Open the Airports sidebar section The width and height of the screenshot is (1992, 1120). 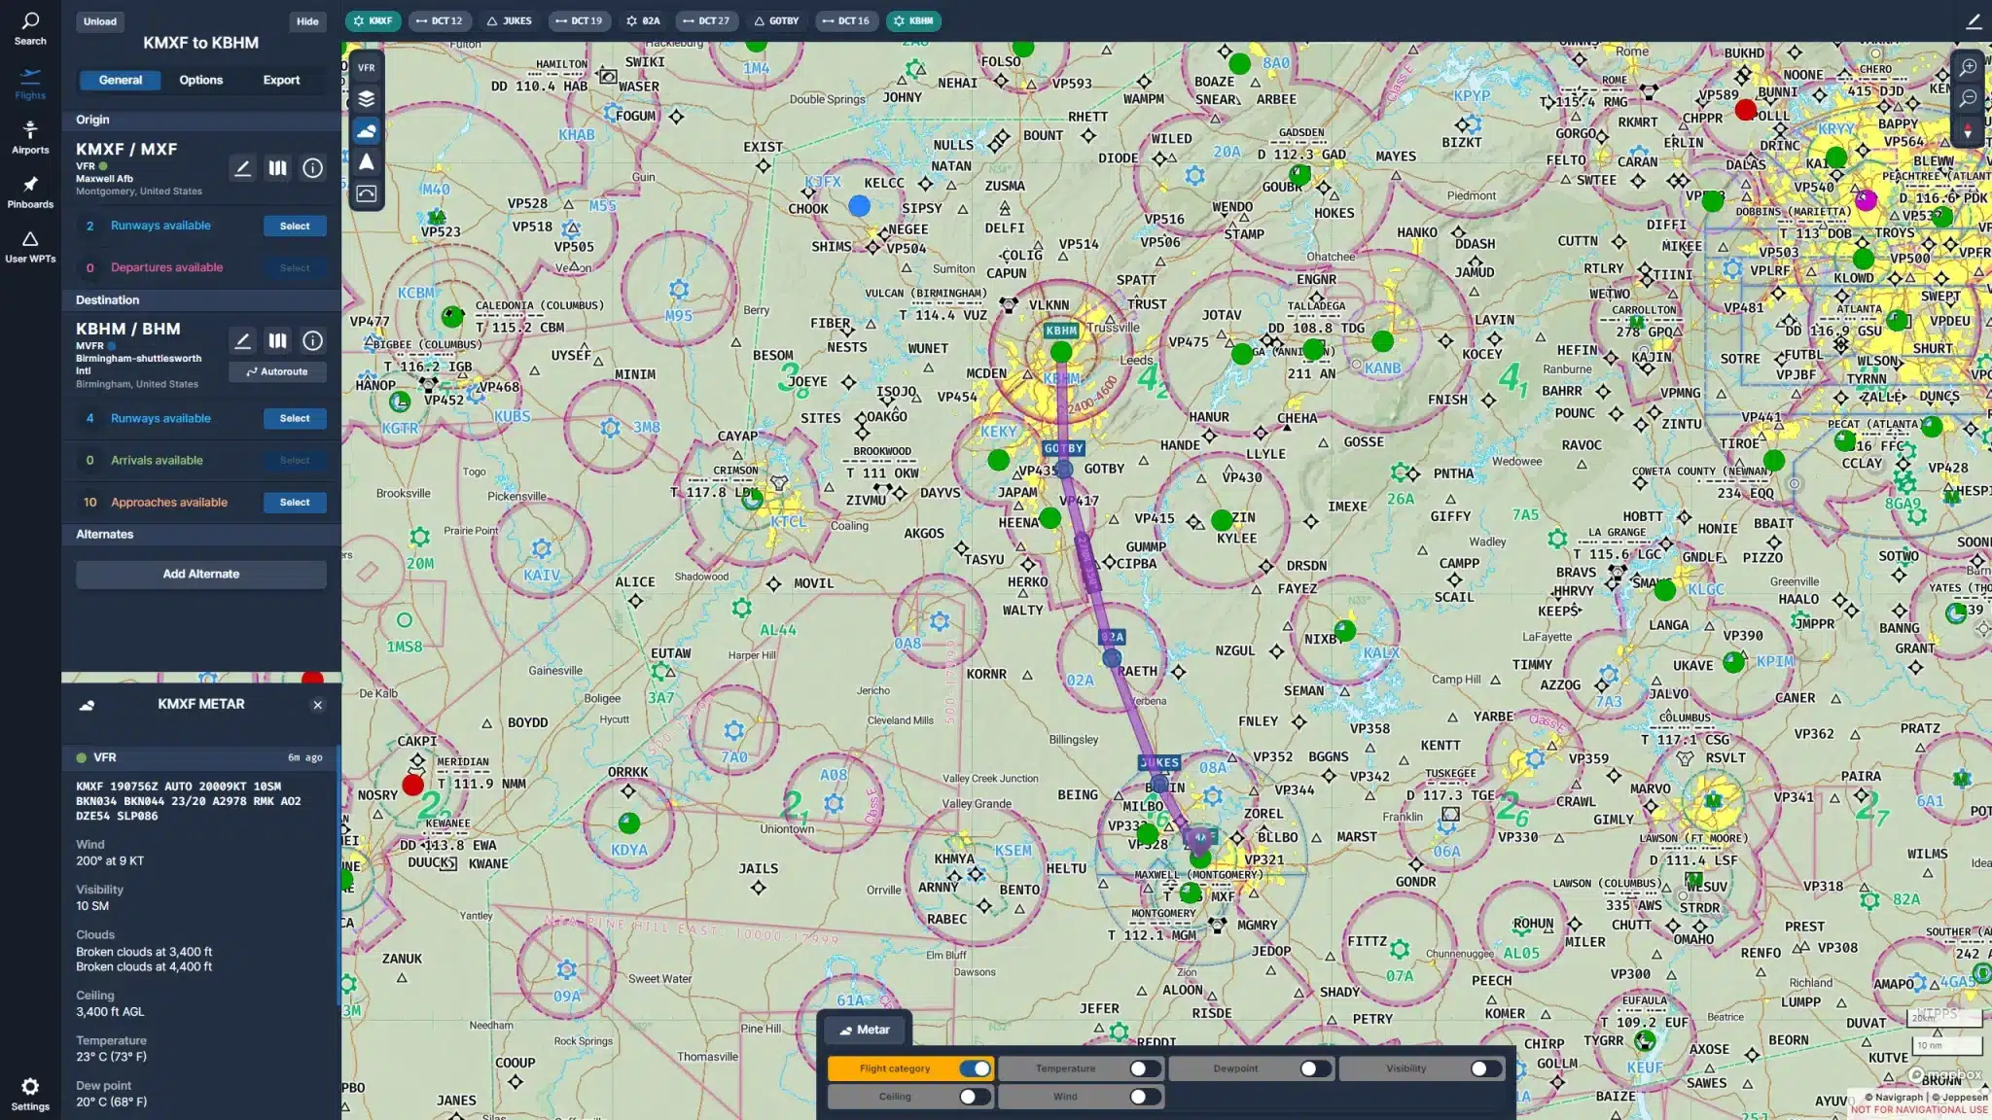(x=30, y=137)
